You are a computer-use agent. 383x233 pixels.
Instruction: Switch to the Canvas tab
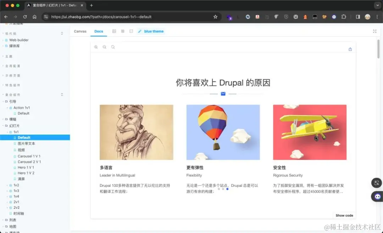(x=80, y=31)
